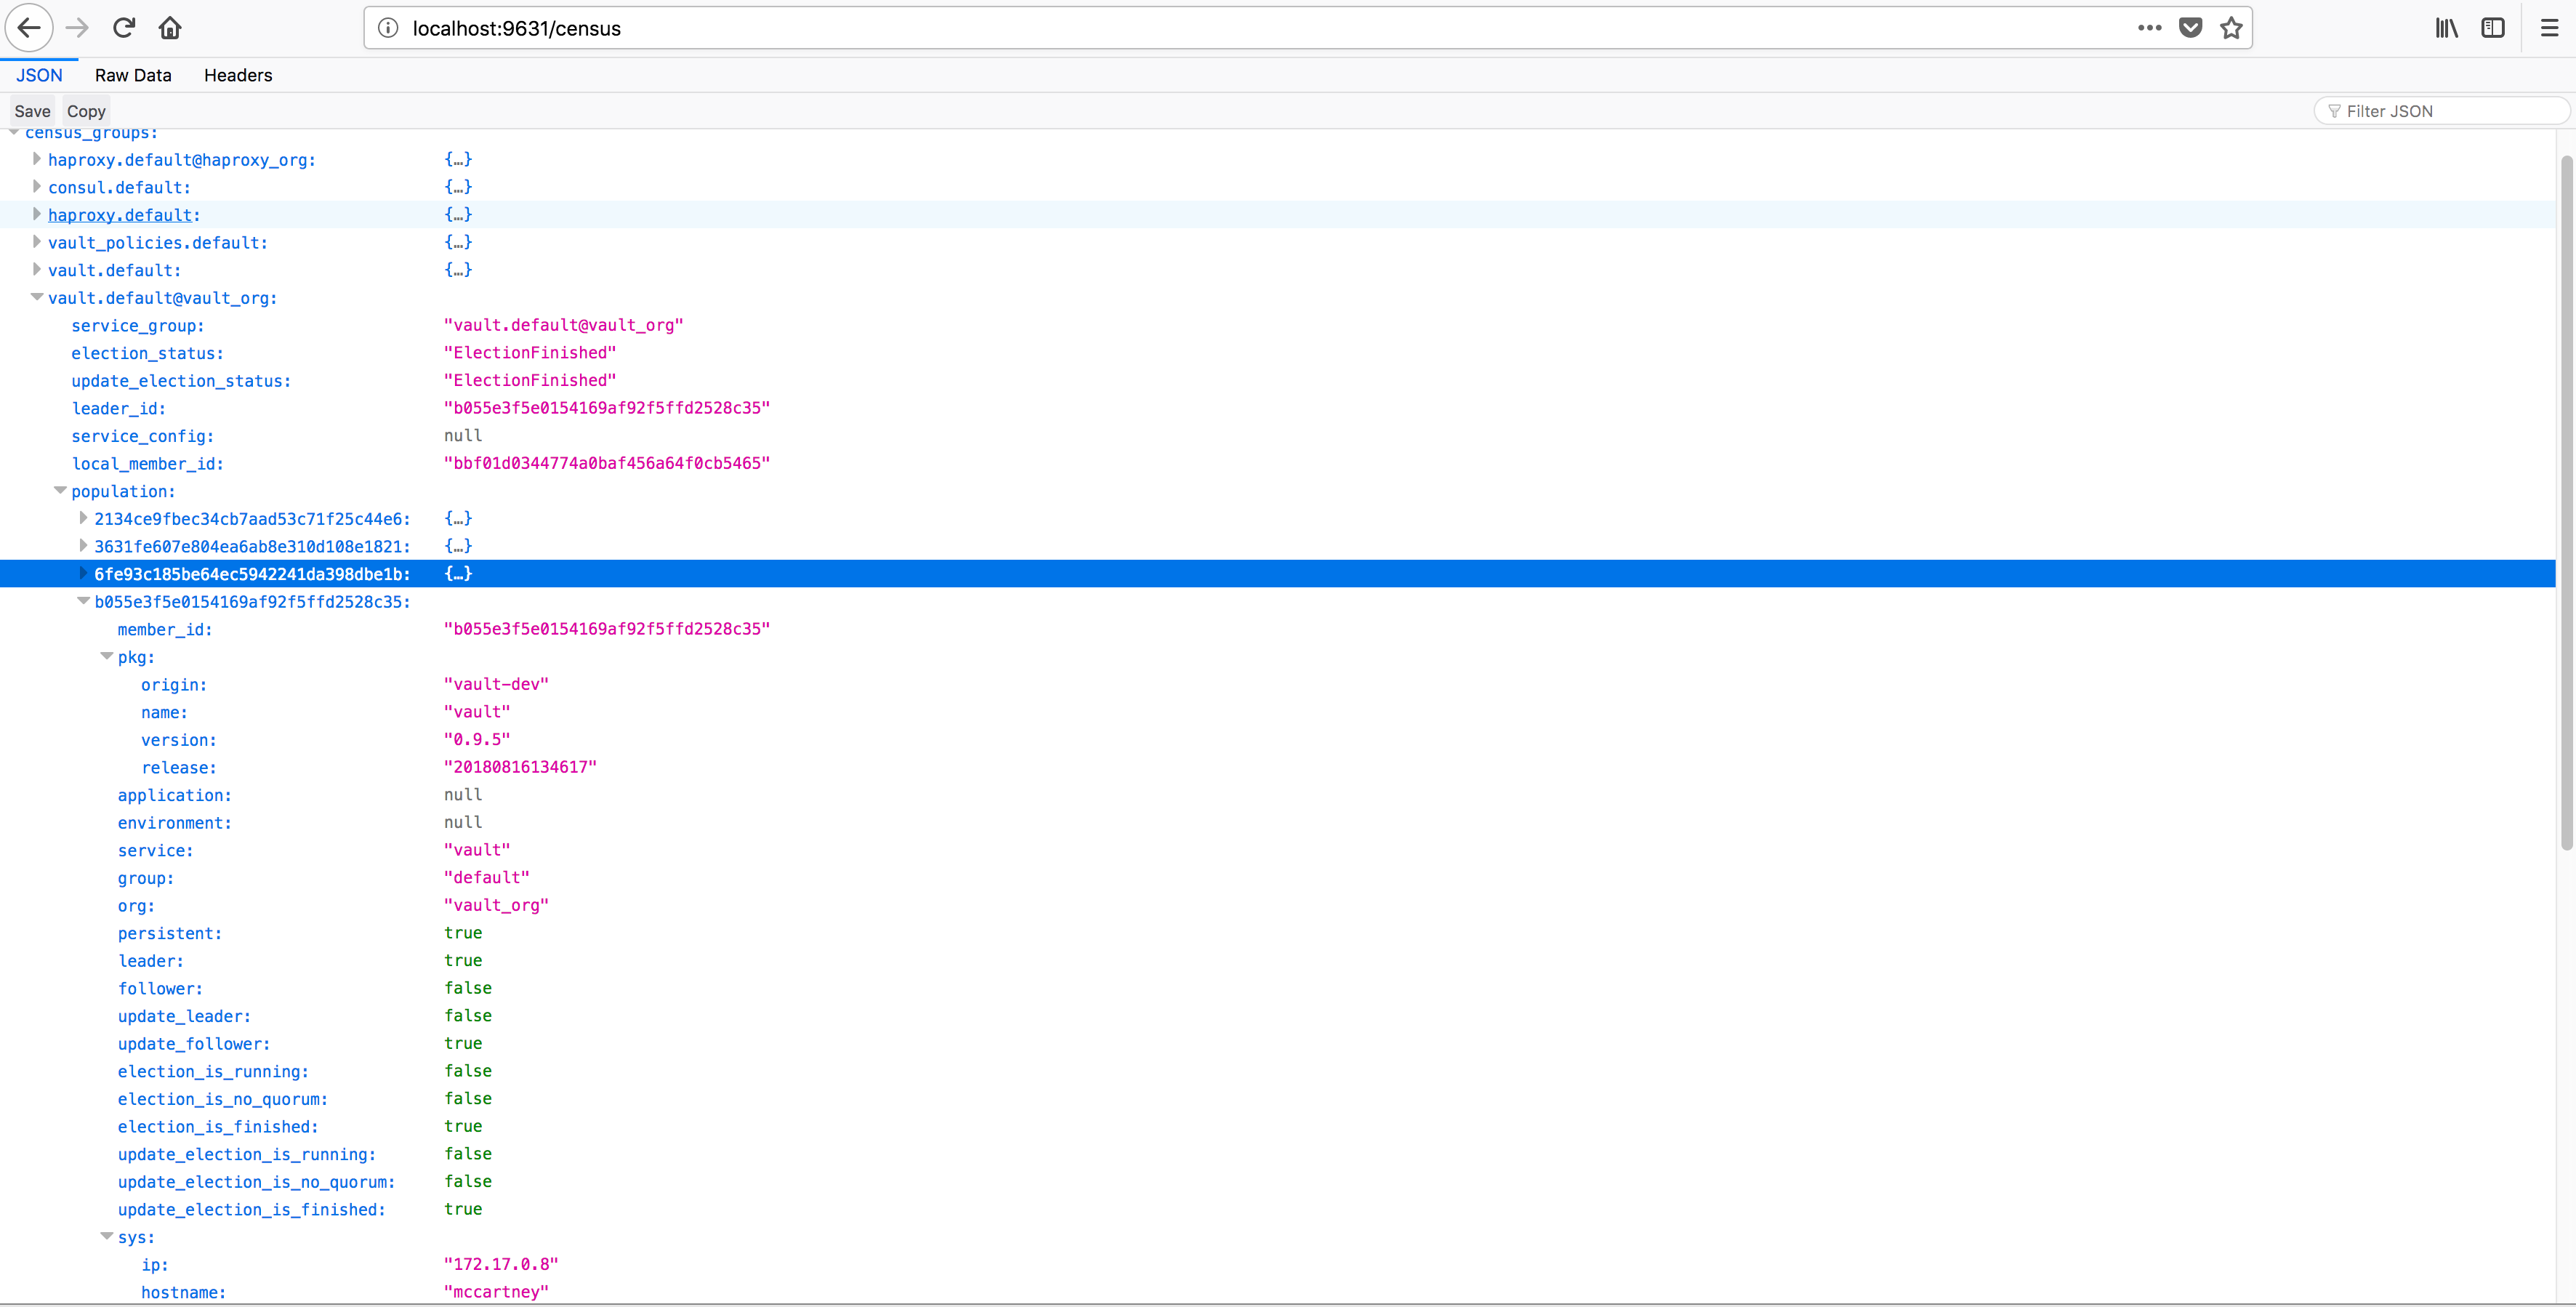Select the persistent key
2576x1307 pixels.
[x=170, y=933]
